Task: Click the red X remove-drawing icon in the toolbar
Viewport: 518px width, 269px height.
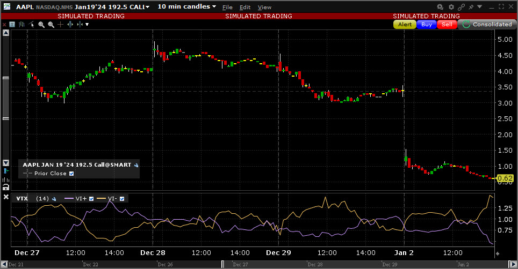Action: (4, 25)
